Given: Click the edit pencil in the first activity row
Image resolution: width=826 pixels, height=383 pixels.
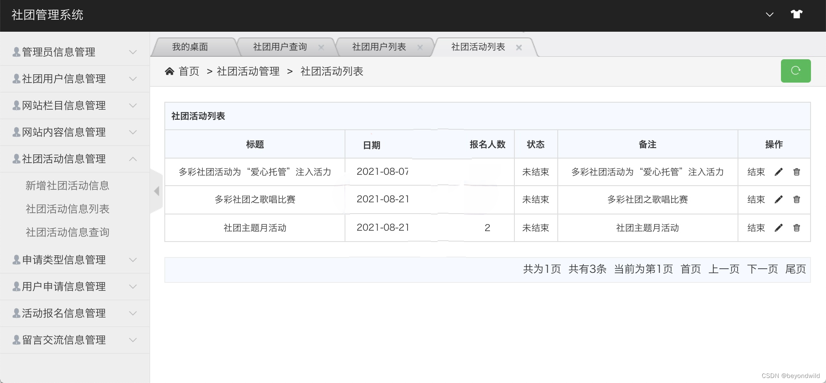Looking at the screenshot, I should (x=779, y=172).
